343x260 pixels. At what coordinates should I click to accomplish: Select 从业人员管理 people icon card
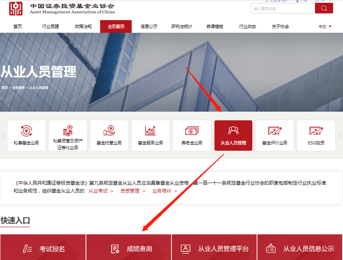point(233,135)
